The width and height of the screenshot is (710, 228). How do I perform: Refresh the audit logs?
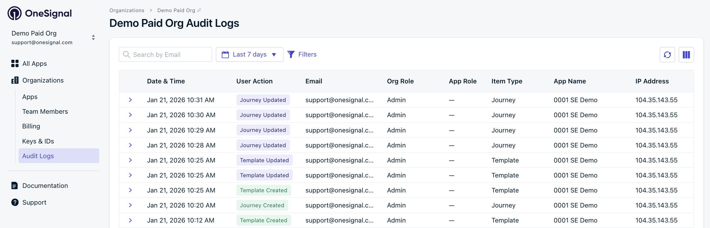point(667,55)
